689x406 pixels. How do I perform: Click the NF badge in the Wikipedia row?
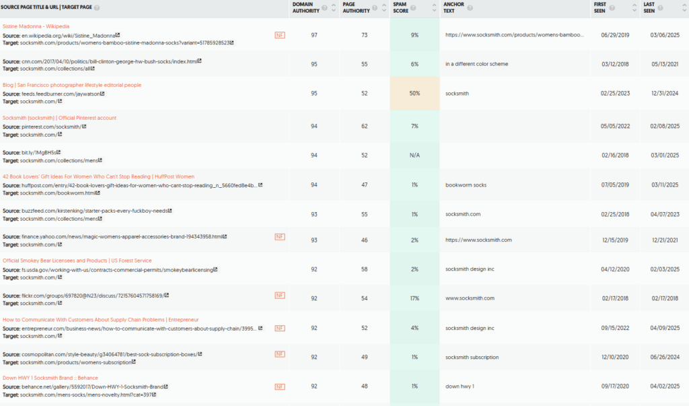click(x=280, y=35)
